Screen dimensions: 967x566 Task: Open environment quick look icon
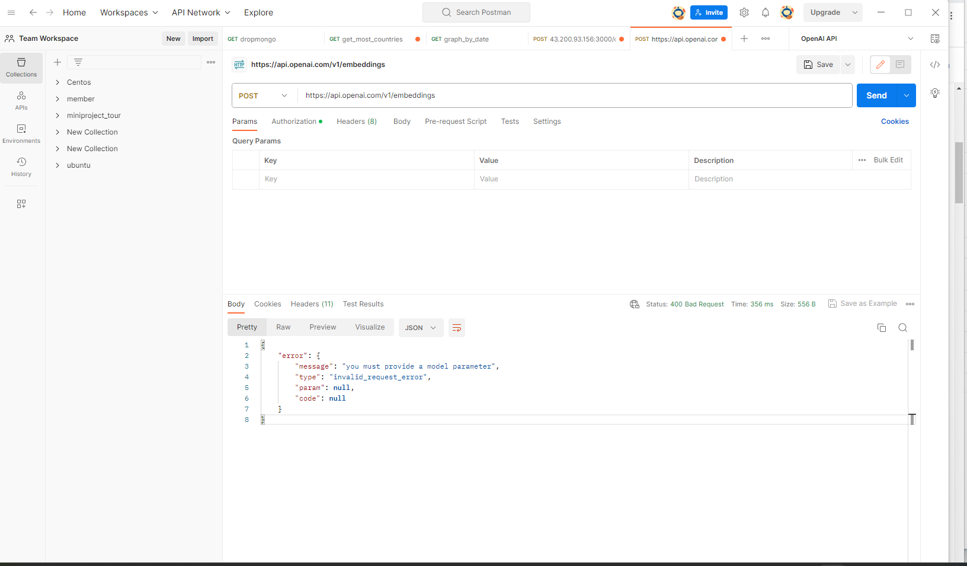click(935, 39)
